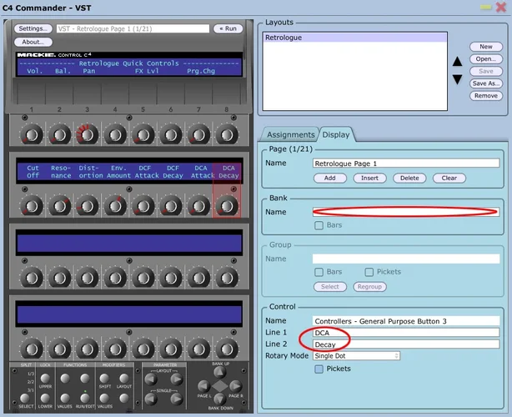Click the Lock LOWER round button

click(x=45, y=398)
